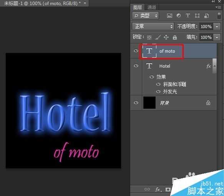Select the black background layer thumbnail
The image size is (224, 196).
149,103
